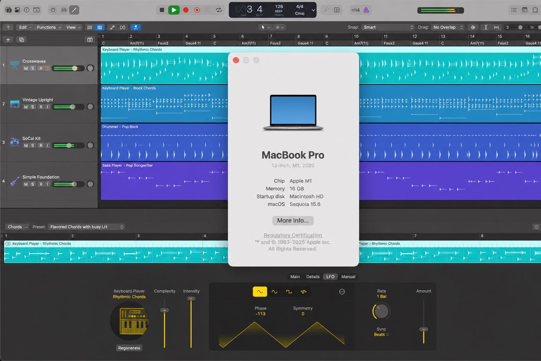Toggle cycle mode loop button
Image resolution: width=541 pixels, height=361 pixels.
(x=219, y=10)
